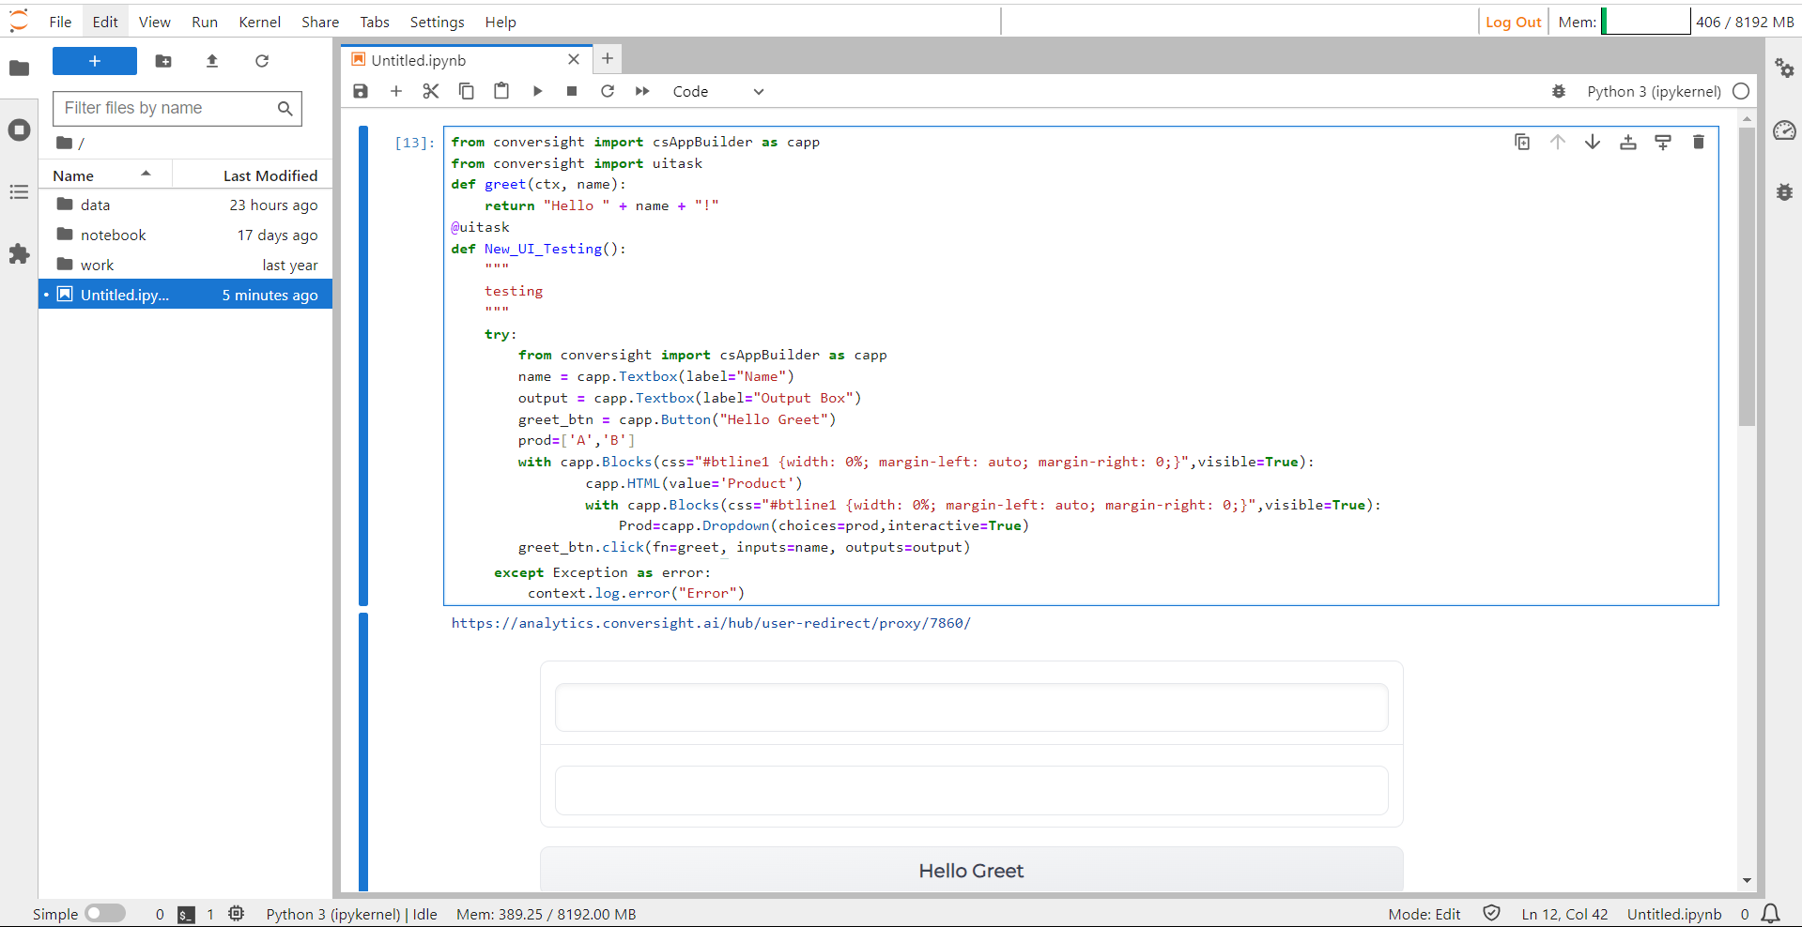
Task: Click the kernel status circle indicator
Action: tap(1741, 91)
